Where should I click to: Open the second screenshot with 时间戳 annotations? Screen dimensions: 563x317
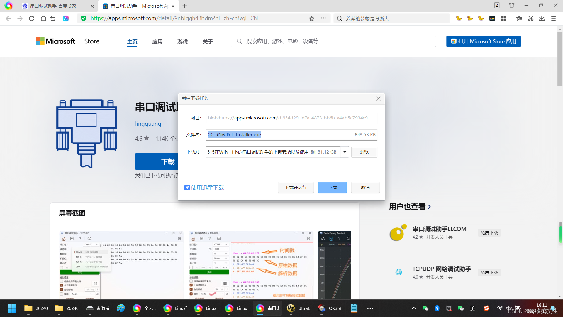click(251, 265)
